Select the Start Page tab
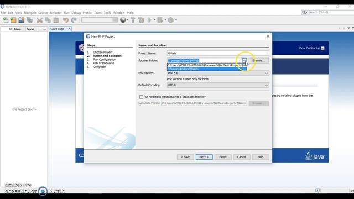Image resolution: width=354 pixels, height=199 pixels. [58, 29]
